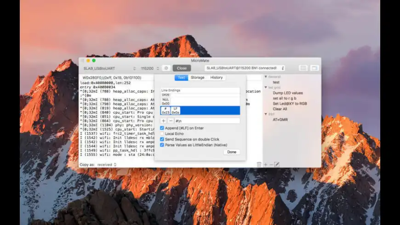Add a line ending with plus button

(x=163, y=121)
